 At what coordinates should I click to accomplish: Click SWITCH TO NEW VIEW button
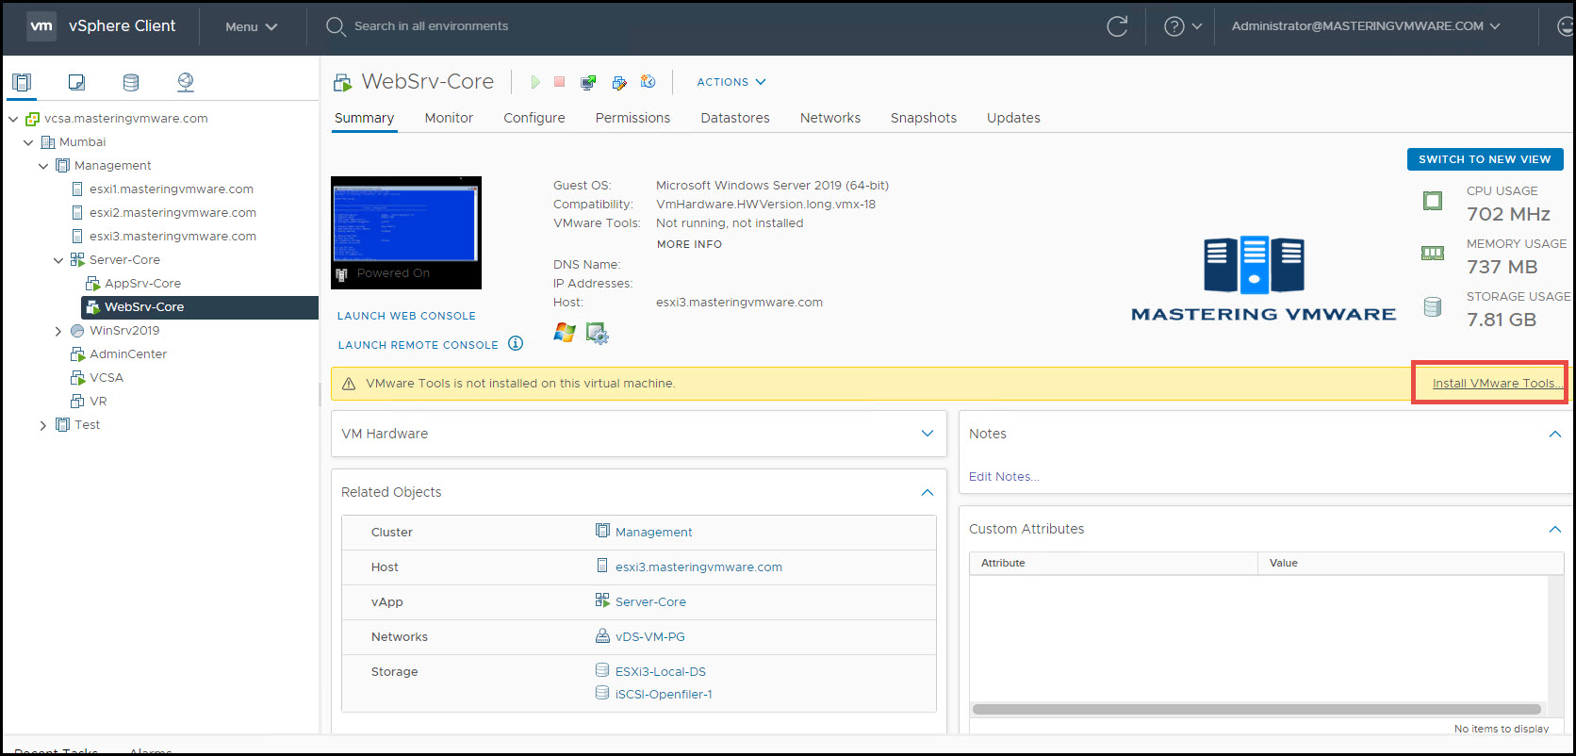click(x=1485, y=159)
